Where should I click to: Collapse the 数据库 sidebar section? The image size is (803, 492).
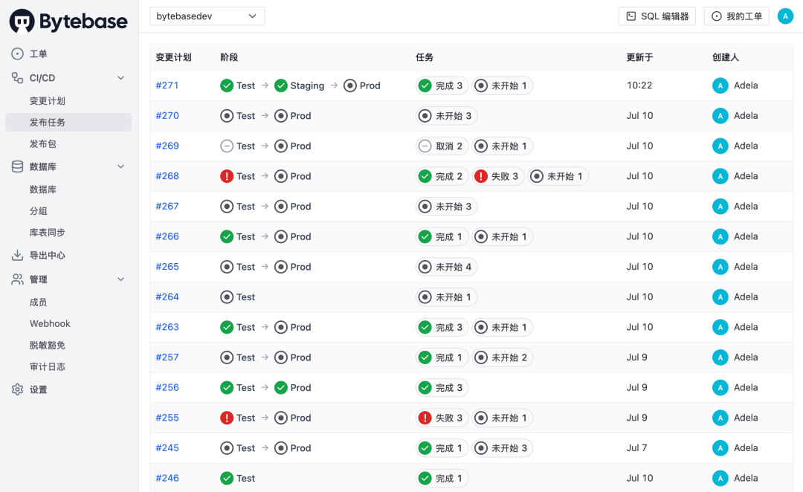click(x=121, y=166)
